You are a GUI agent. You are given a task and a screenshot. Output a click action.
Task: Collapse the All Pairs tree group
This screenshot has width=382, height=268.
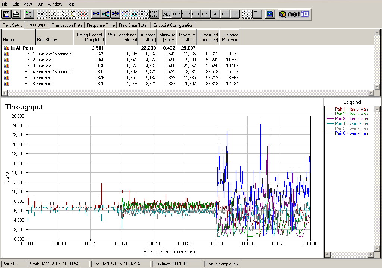[13, 48]
